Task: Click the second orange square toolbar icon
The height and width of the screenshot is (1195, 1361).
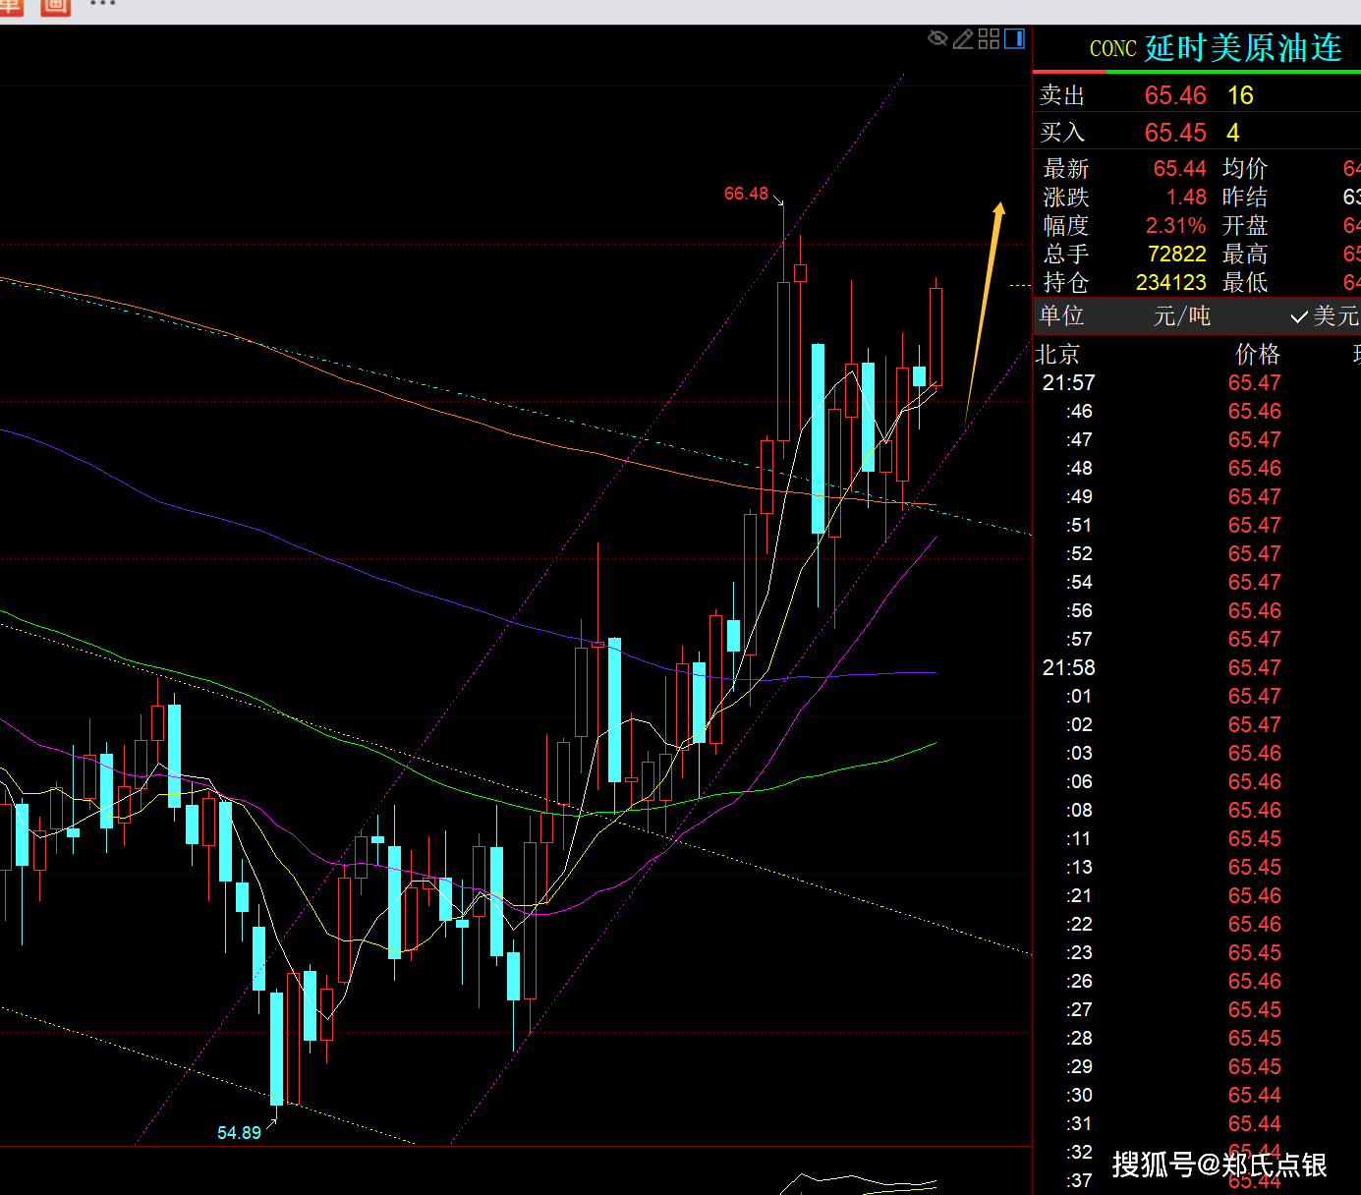Action: click(56, 6)
